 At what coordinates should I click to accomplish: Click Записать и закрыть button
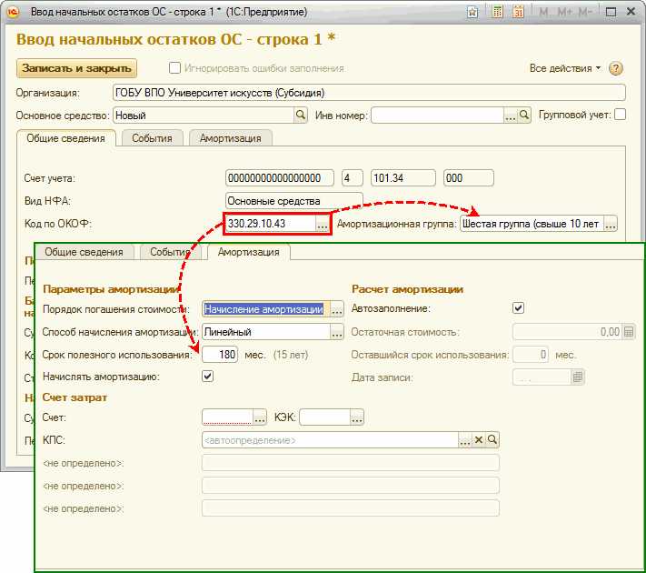pos(76,68)
